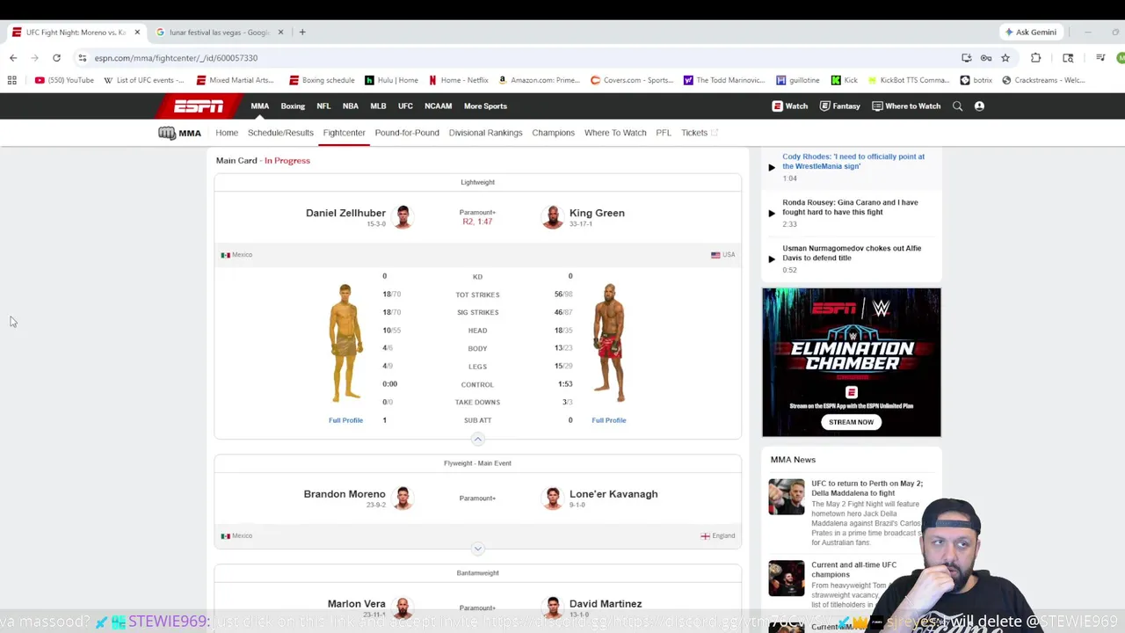Open Tickets external link

(x=700, y=133)
